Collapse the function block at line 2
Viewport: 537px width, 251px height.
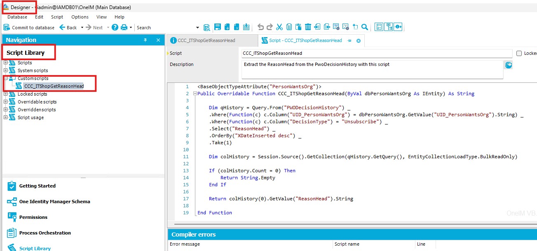pyautogui.click(x=195, y=94)
